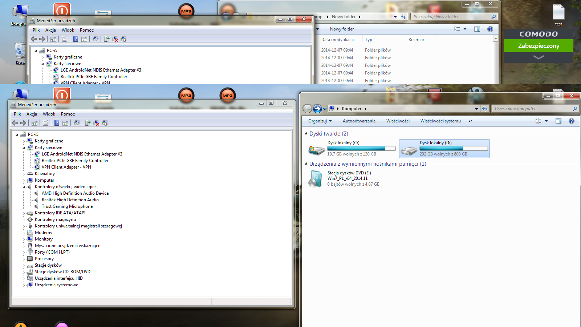
Task: Select the AMD High Definition Audio Device
Action: click(x=75, y=193)
